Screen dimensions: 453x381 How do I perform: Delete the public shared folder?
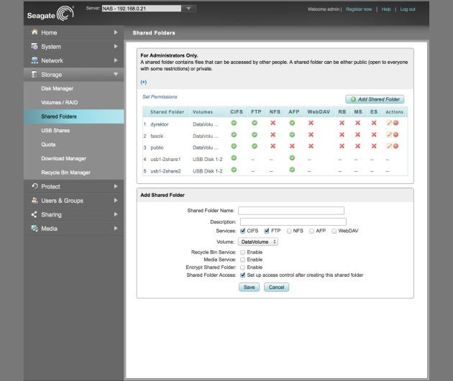click(x=395, y=146)
